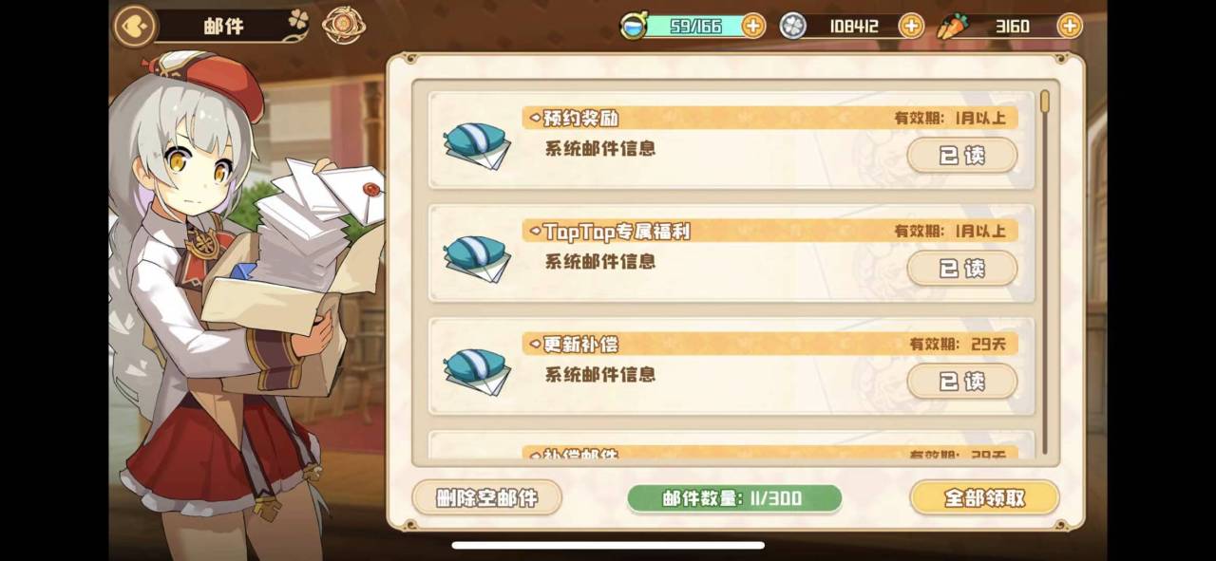Click the mail list scrollbar handle
The image size is (1216, 561).
click(x=1045, y=101)
